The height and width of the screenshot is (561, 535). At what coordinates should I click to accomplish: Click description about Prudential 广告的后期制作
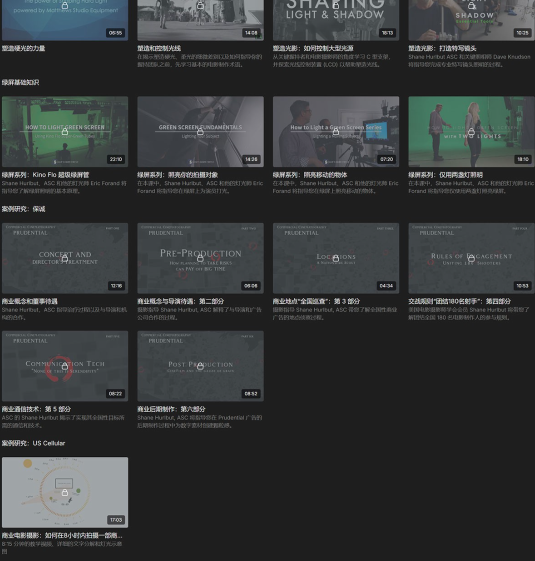click(199, 421)
